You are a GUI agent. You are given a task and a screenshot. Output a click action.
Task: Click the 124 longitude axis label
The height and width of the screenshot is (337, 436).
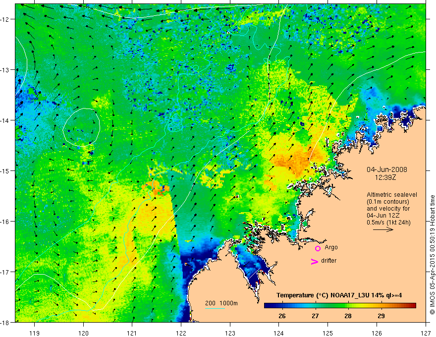(x=279, y=333)
